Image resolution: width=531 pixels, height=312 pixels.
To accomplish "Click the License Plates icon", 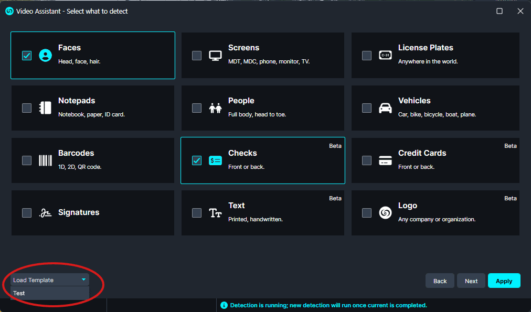I will point(385,55).
